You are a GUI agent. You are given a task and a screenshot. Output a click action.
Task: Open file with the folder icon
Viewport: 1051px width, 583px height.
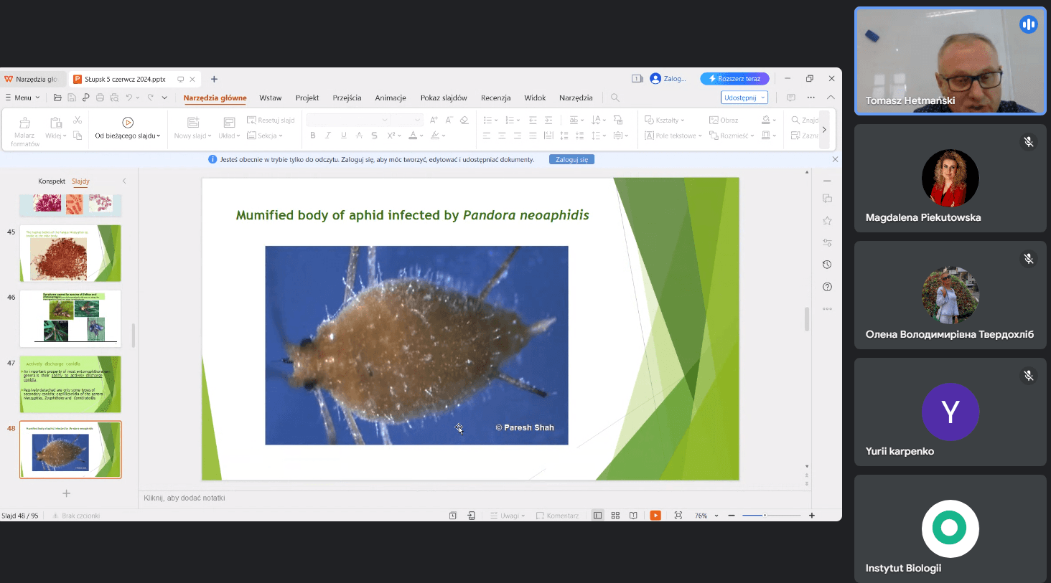pyautogui.click(x=57, y=98)
